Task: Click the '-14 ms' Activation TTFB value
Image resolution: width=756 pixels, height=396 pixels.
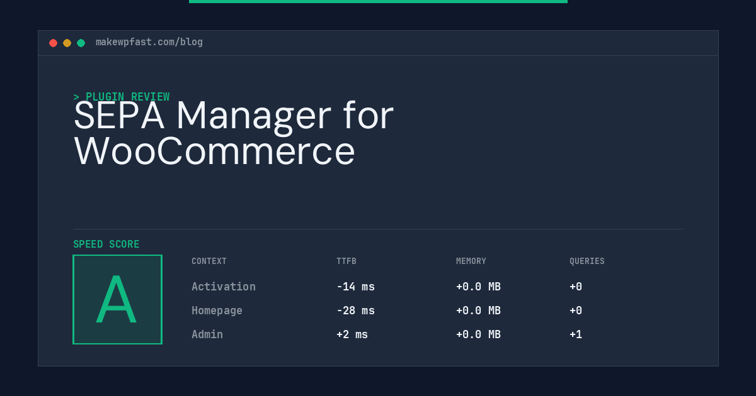Action: tap(355, 287)
